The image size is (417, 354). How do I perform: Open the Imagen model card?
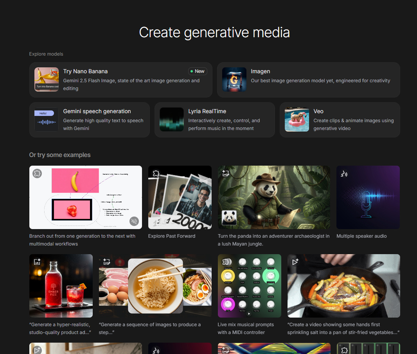point(309,80)
